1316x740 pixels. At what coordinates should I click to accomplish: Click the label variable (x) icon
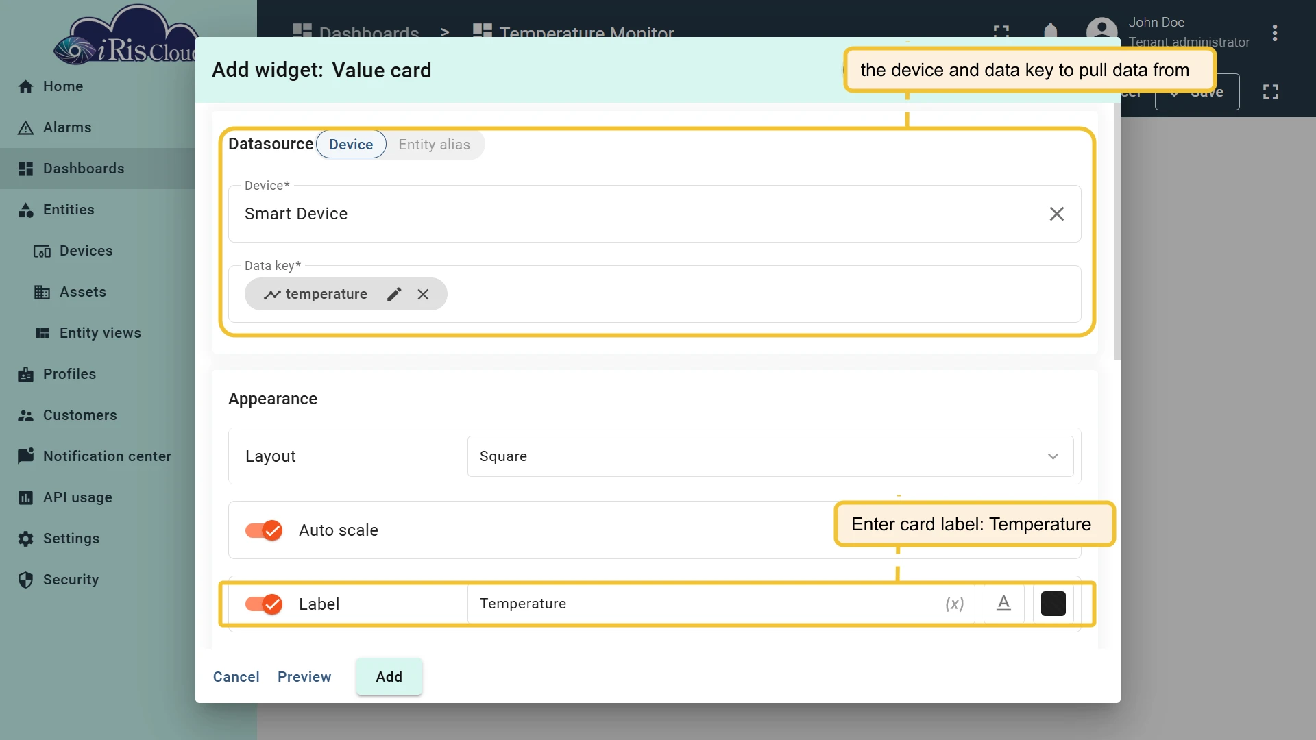point(954,604)
